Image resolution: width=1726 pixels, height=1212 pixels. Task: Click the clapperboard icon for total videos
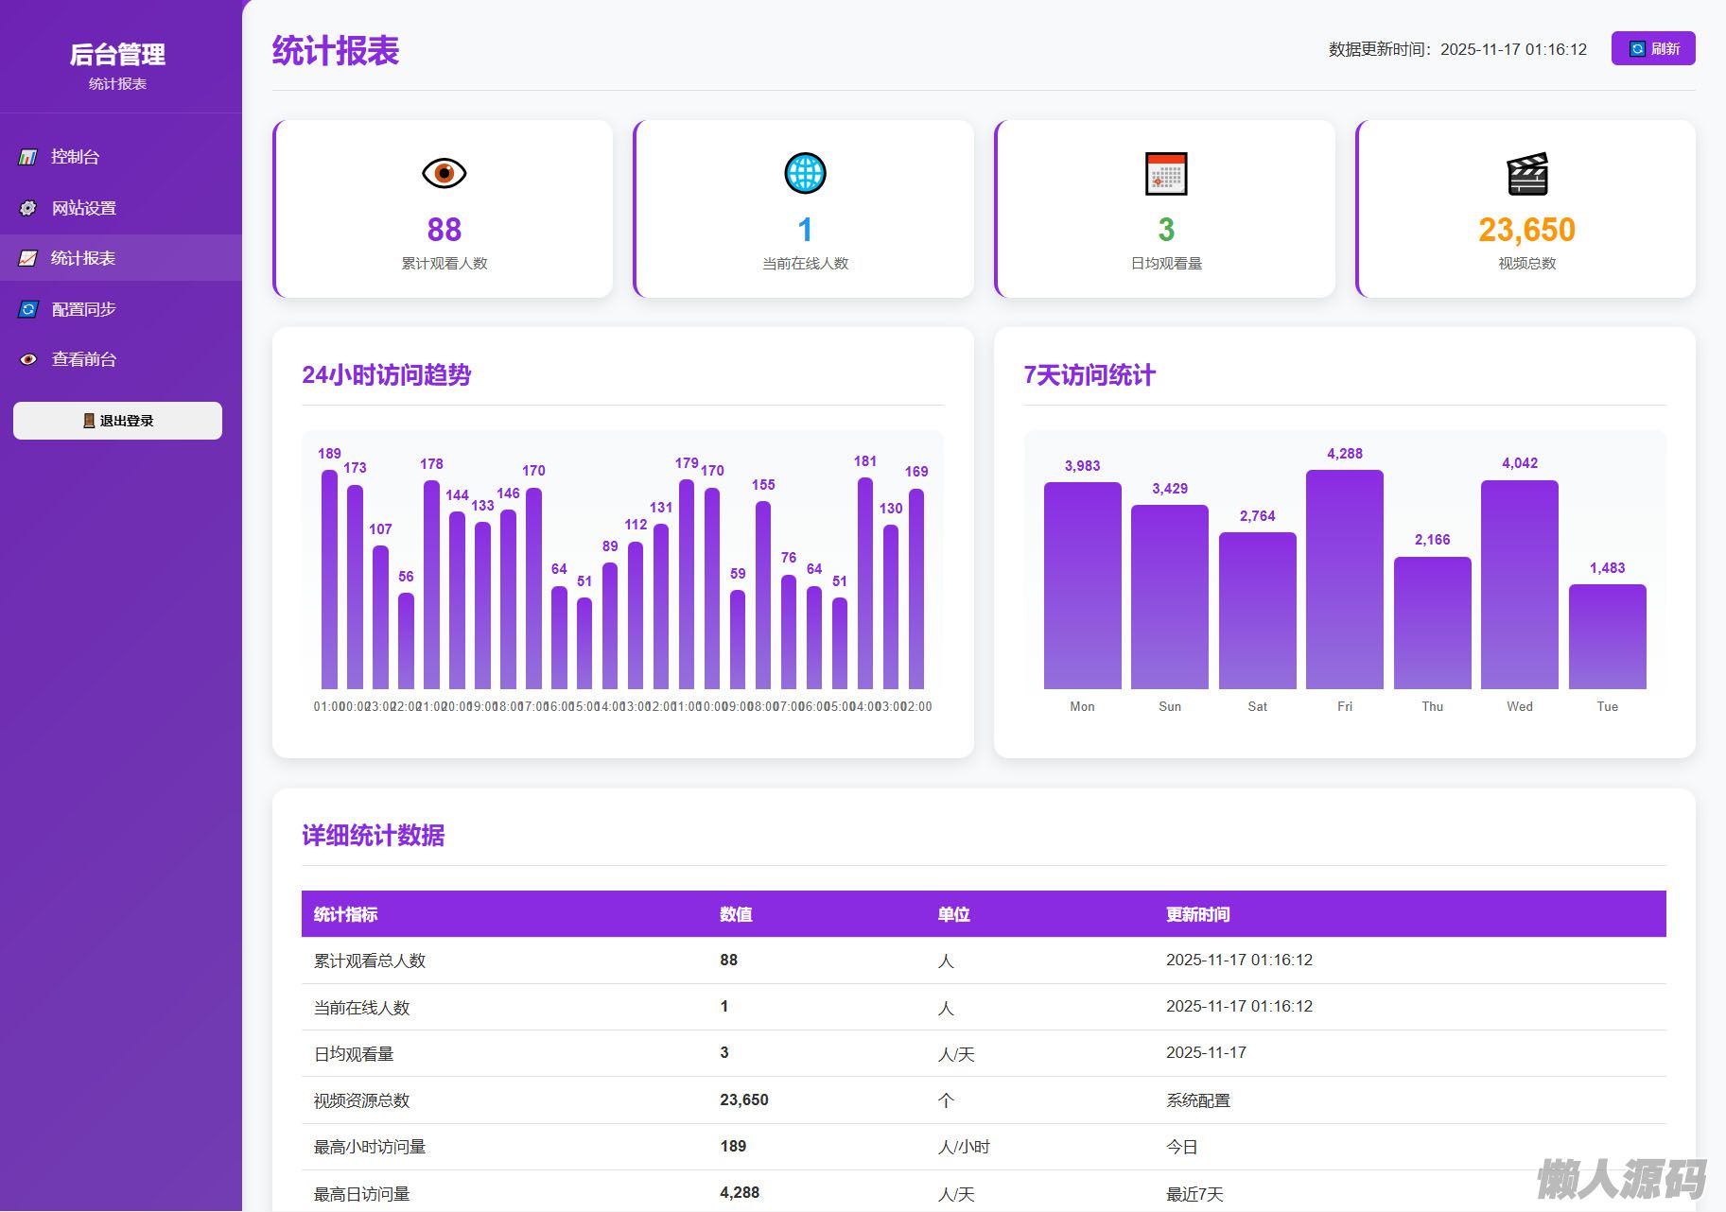tap(1526, 174)
